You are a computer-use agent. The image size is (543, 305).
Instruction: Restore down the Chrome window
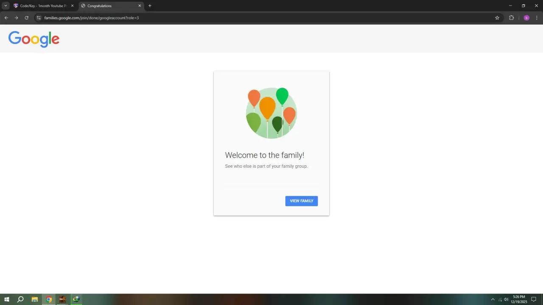click(x=523, y=6)
